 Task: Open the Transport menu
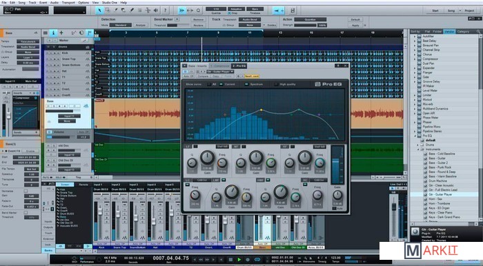pos(68,3)
